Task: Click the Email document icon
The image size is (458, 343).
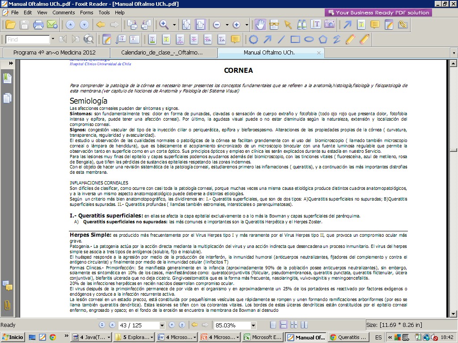Action: 52,25
